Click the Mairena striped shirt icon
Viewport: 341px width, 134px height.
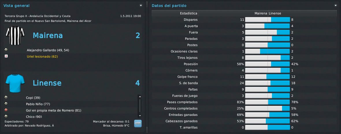[15, 35]
